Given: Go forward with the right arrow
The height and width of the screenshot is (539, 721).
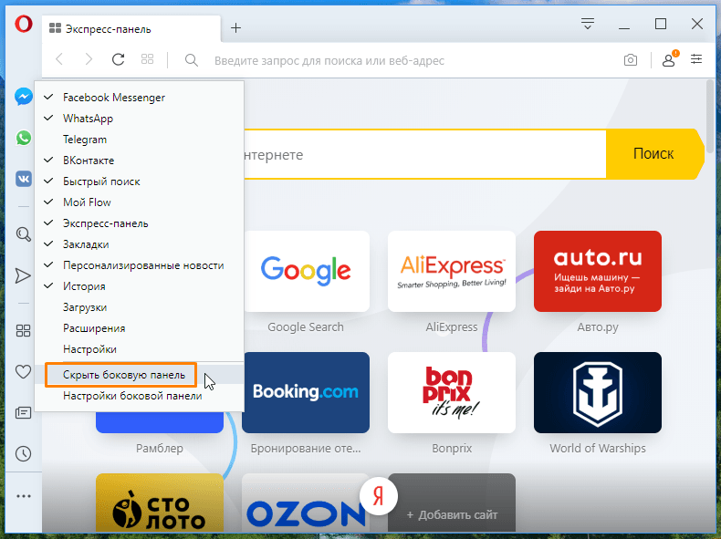Looking at the screenshot, I should pos(89,58).
